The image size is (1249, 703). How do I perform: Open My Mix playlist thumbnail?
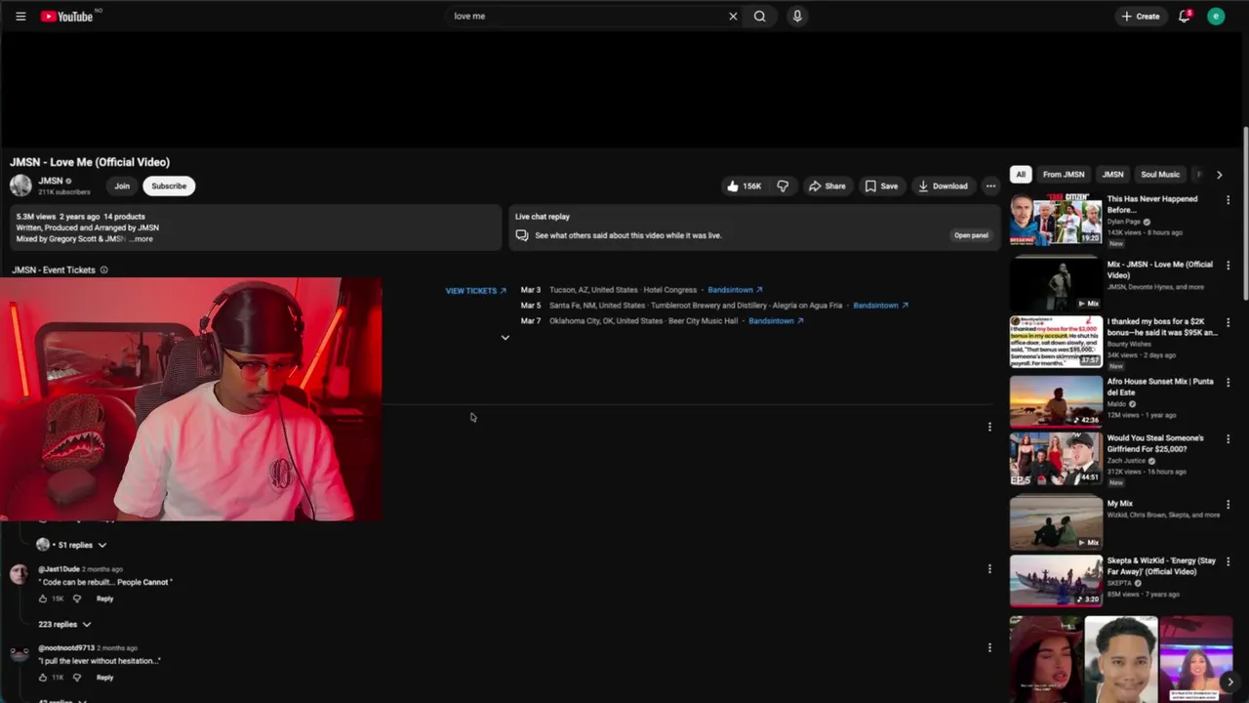tap(1056, 522)
